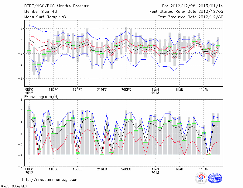The height and width of the screenshot is (188, 243).
Task: Select the Mean Surf. Temp. label
Action: (x=45, y=17)
